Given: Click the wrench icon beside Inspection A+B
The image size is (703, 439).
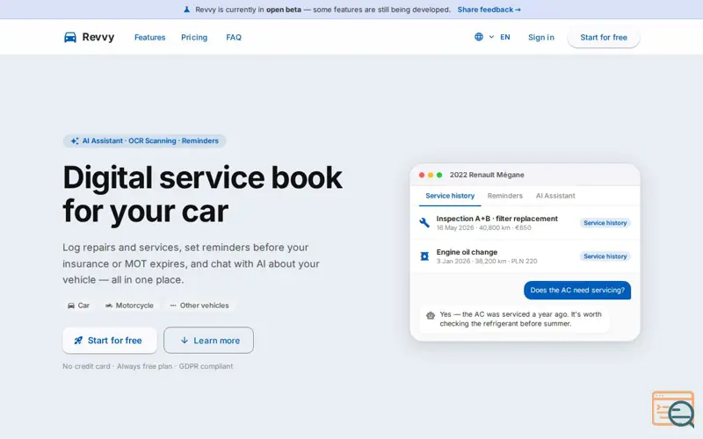Looking at the screenshot, I should [424, 223].
